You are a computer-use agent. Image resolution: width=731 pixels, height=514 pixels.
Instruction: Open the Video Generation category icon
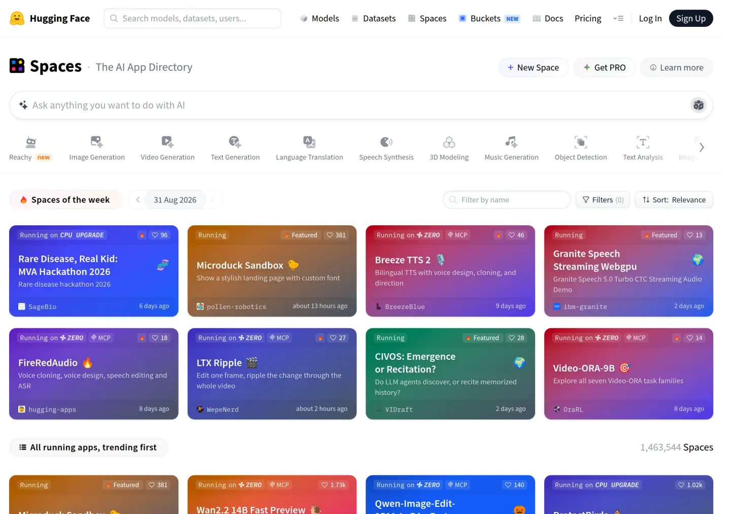click(168, 142)
